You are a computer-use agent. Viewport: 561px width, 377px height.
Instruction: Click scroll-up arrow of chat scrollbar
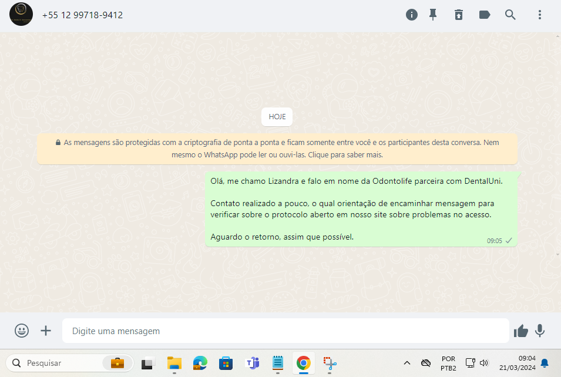coord(557,36)
